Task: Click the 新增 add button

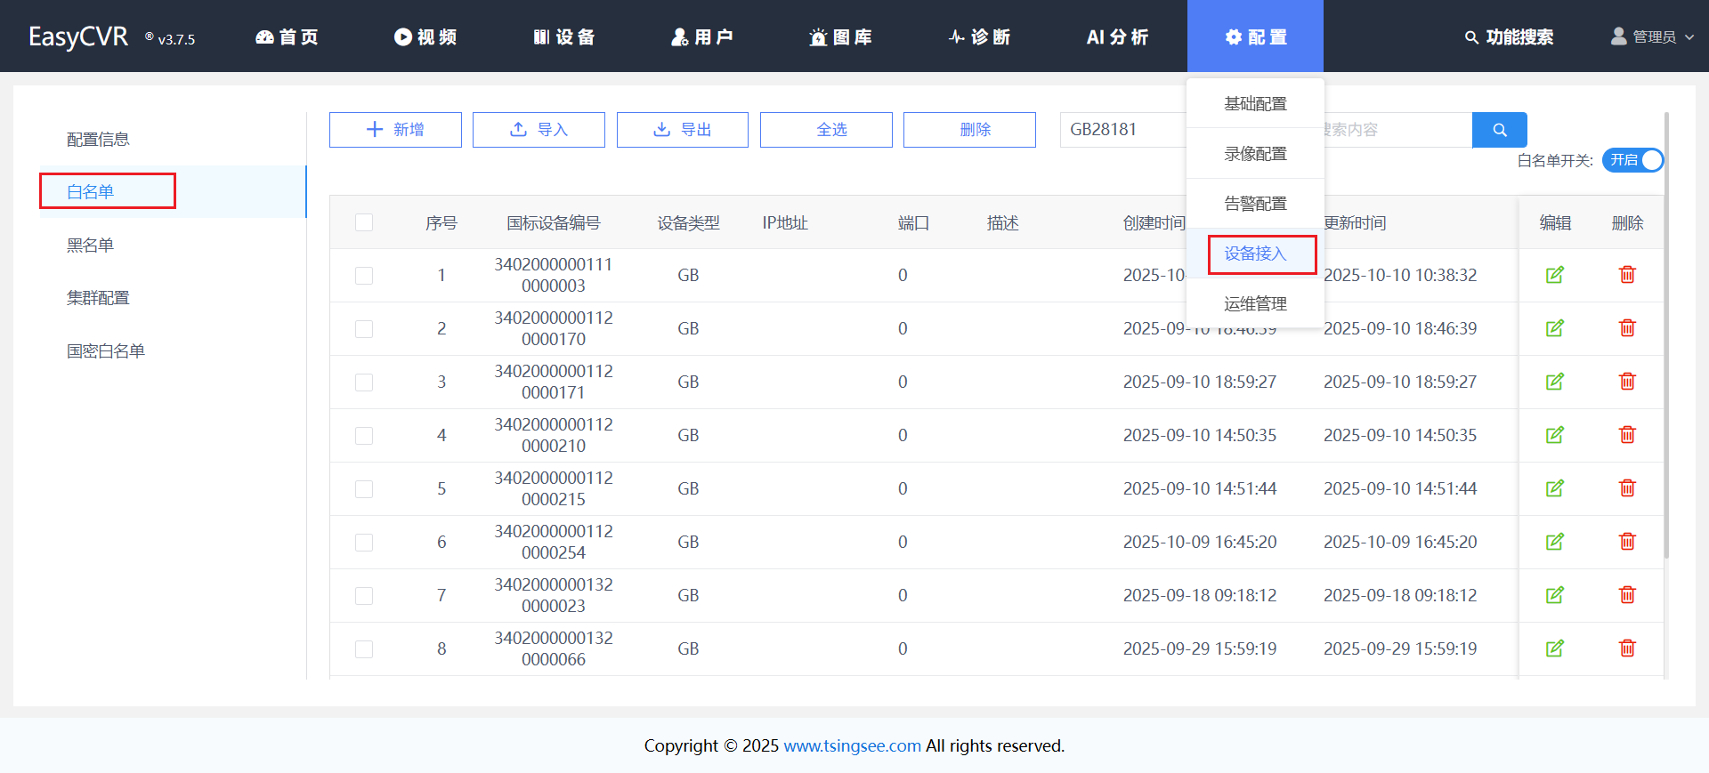Action: [395, 130]
